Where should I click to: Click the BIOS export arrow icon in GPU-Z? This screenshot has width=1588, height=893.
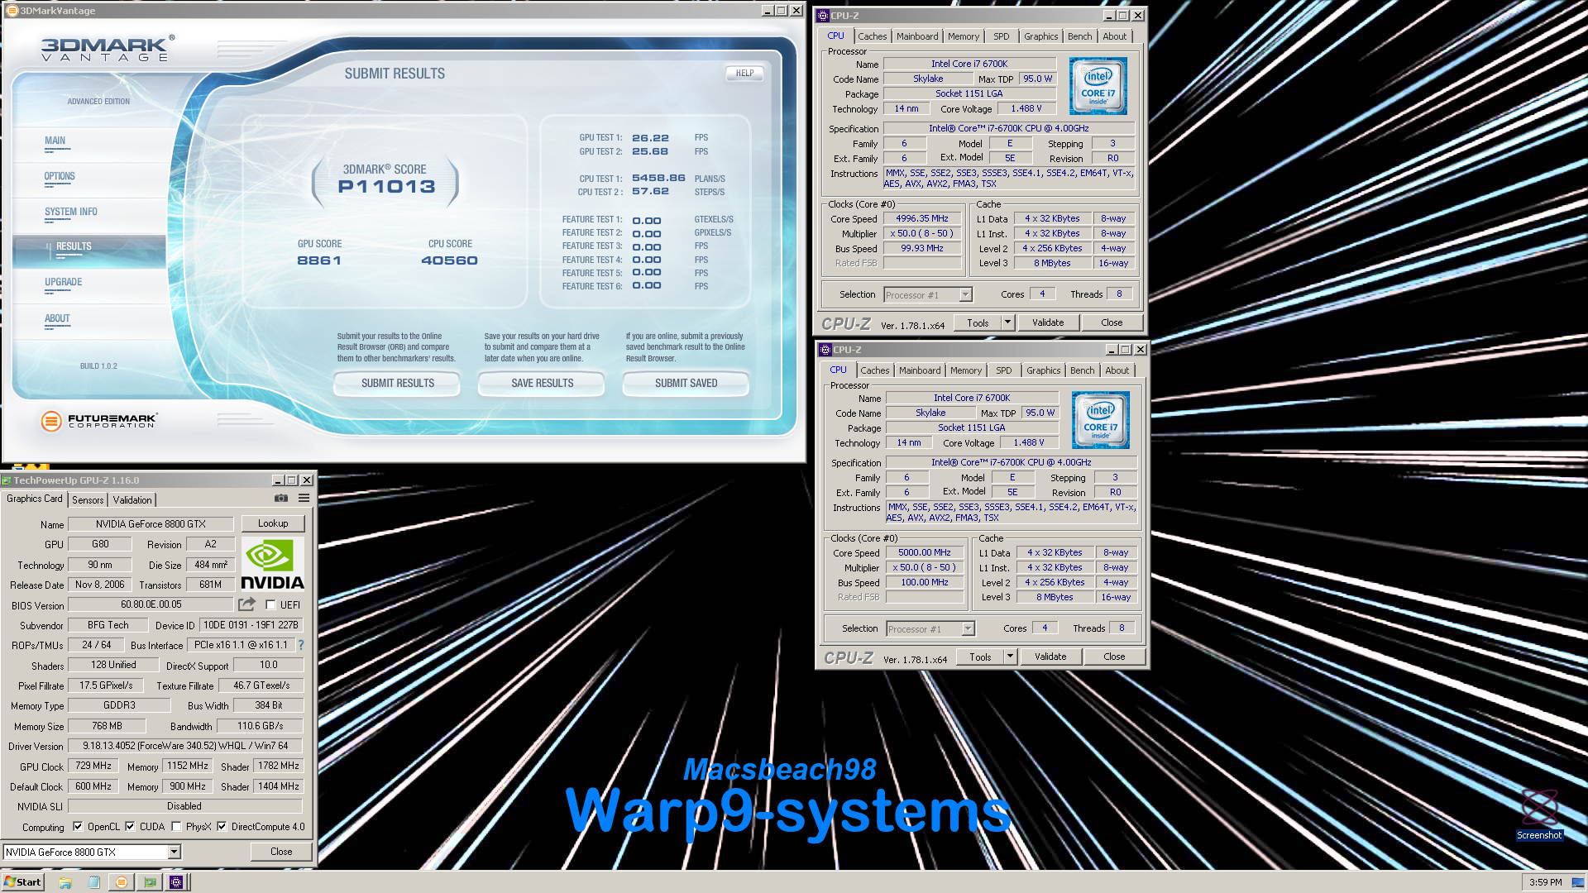pos(246,604)
